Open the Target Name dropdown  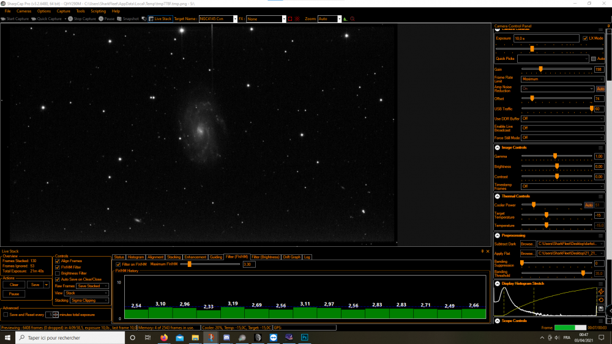point(235,19)
